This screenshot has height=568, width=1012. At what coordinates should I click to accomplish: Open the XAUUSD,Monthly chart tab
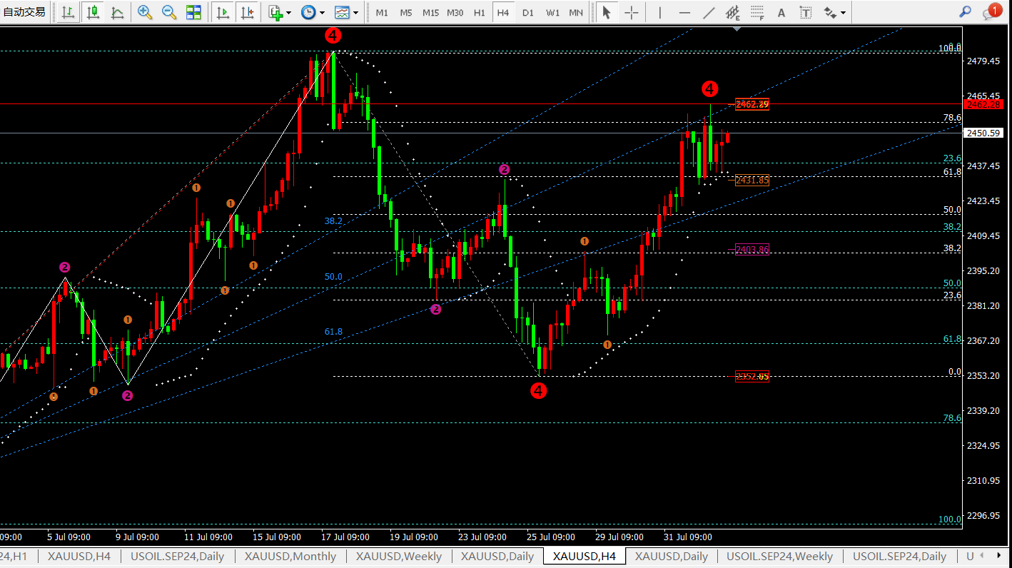(x=290, y=557)
